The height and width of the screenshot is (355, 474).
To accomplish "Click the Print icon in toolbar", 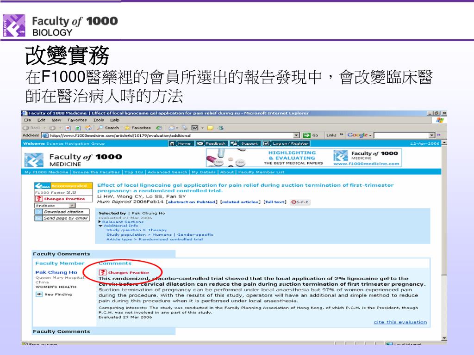I will coord(185,128).
